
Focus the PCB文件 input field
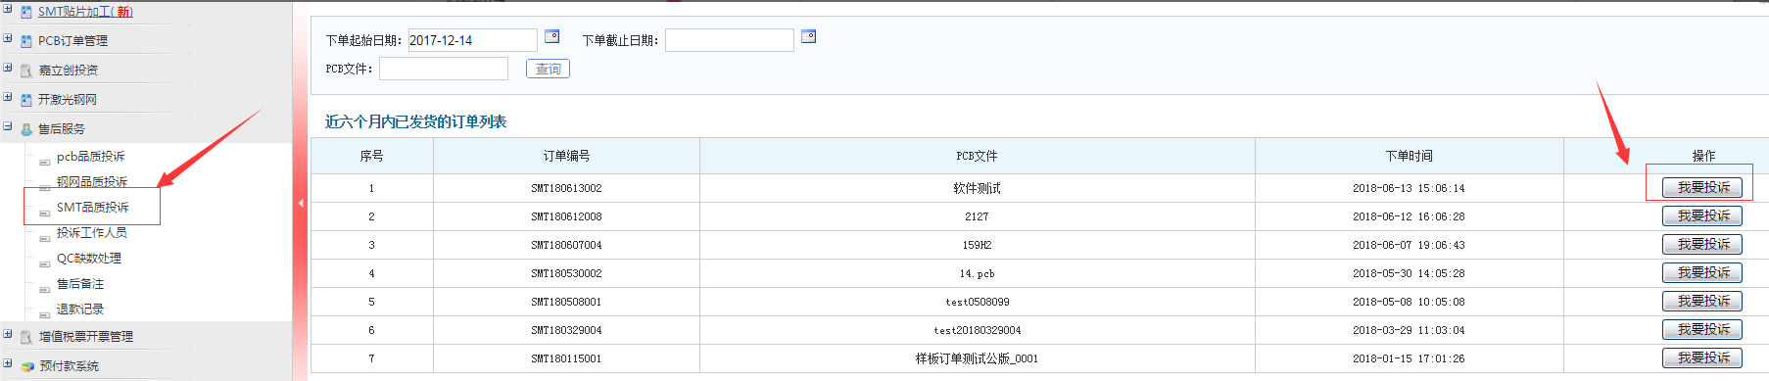pyautogui.click(x=444, y=69)
